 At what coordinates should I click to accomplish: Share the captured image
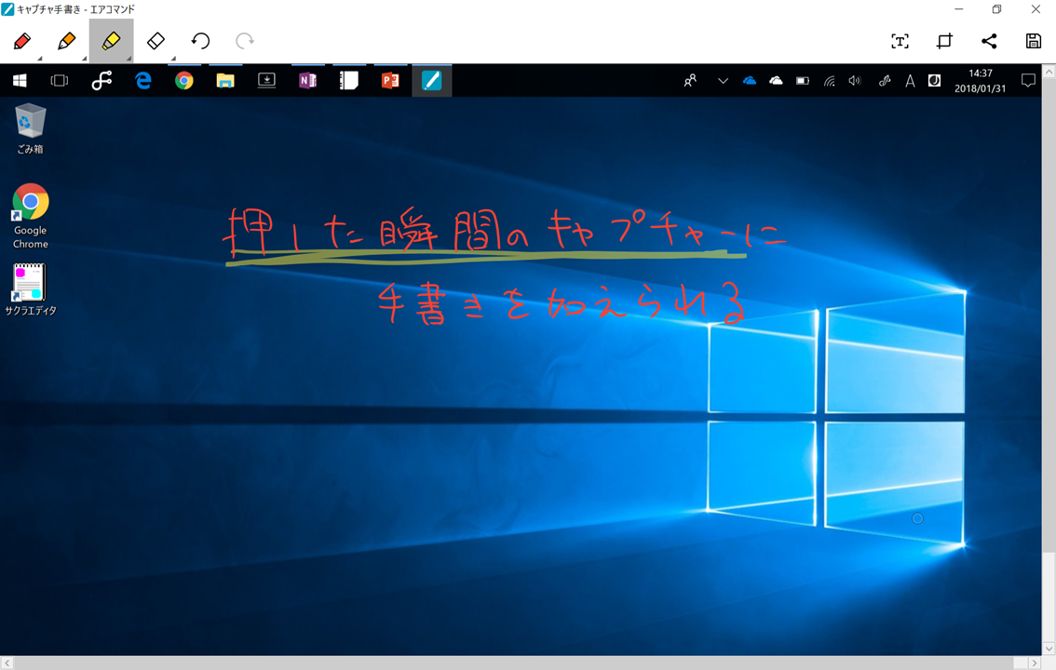(x=989, y=41)
